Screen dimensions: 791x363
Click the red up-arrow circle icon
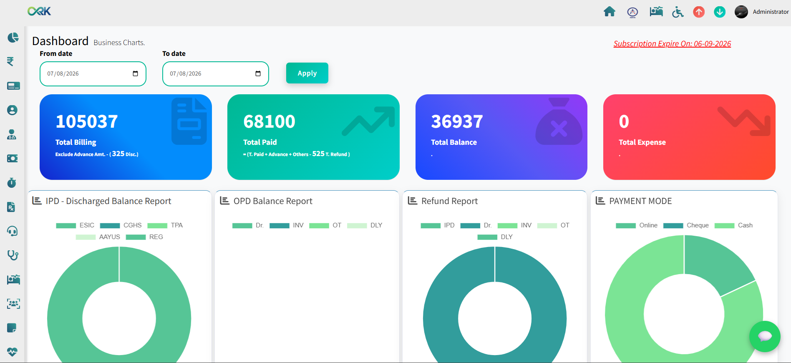(699, 12)
